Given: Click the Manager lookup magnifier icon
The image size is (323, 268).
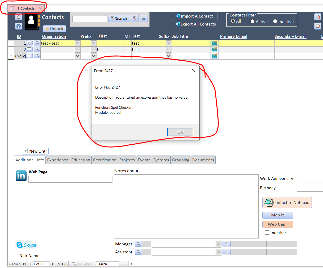Looking at the screenshot, I should coord(138,244).
